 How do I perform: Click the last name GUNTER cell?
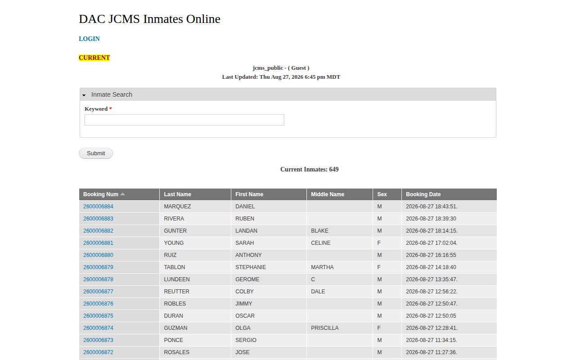pyautogui.click(x=195, y=231)
